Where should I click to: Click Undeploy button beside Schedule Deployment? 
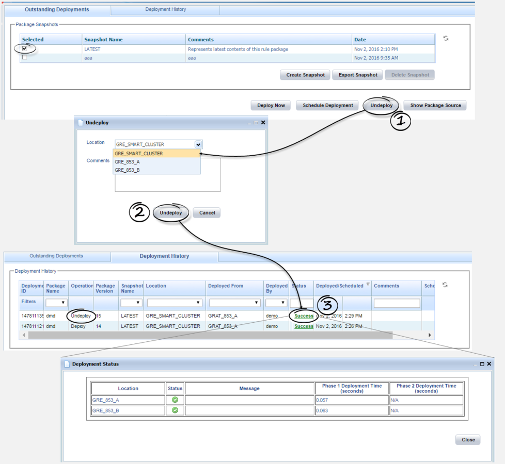click(x=381, y=105)
